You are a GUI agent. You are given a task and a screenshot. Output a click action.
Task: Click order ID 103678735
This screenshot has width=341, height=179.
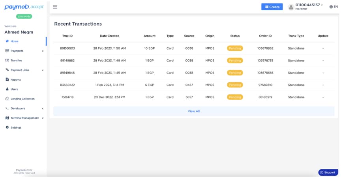click(265, 61)
